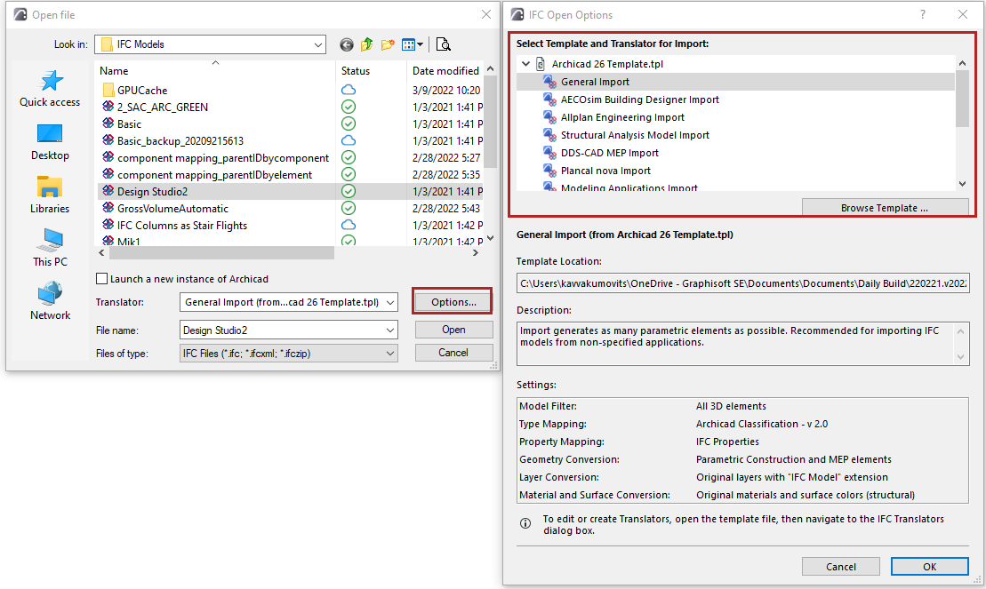The width and height of the screenshot is (986, 589).
Task: Sort file list by Date modified column
Action: [445, 70]
